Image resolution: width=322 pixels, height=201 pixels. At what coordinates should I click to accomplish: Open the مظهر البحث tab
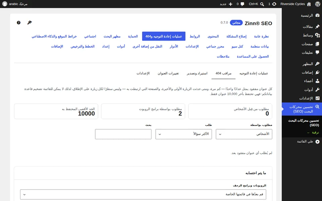point(112,36)
